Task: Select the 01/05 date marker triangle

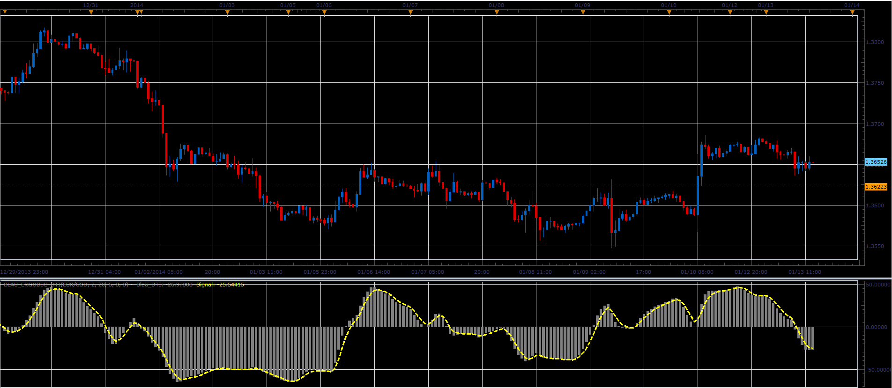Action: [288, 13]
